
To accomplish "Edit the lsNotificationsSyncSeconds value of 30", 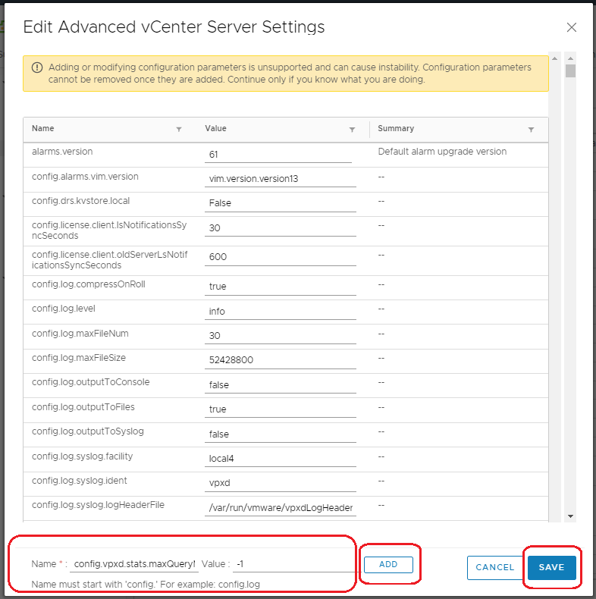I will click(x=281, y=228).
